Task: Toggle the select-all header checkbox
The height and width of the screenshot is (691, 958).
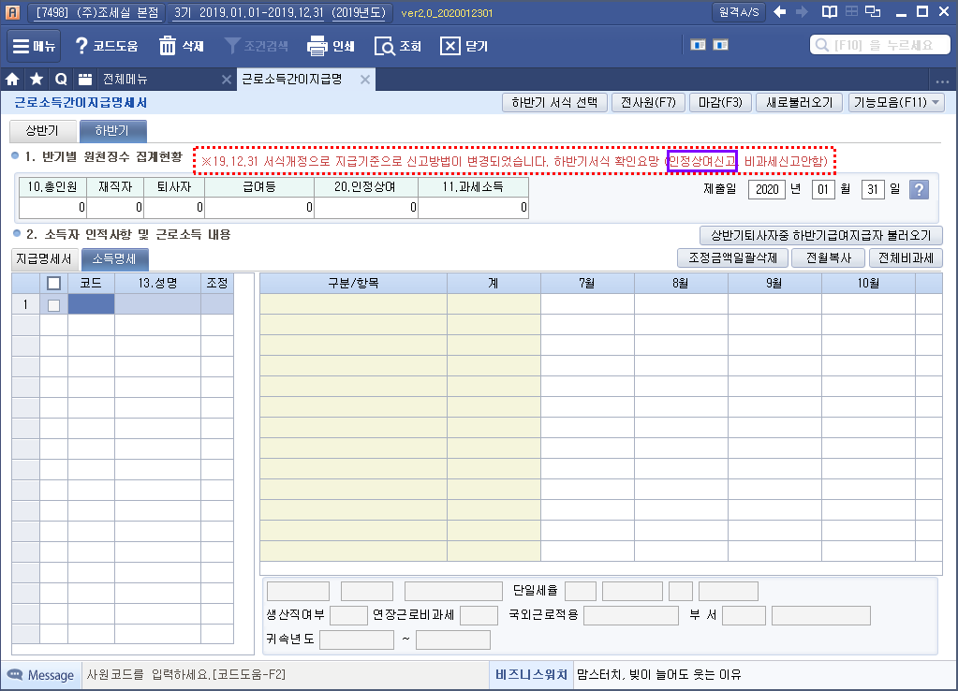Action: (x=53, y=283)
